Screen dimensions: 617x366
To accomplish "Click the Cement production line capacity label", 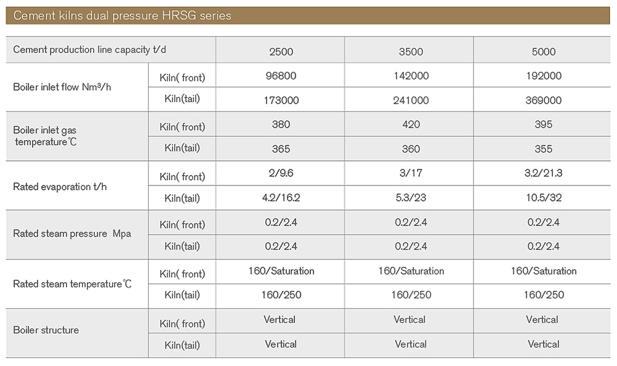I will tap(89, 49).
